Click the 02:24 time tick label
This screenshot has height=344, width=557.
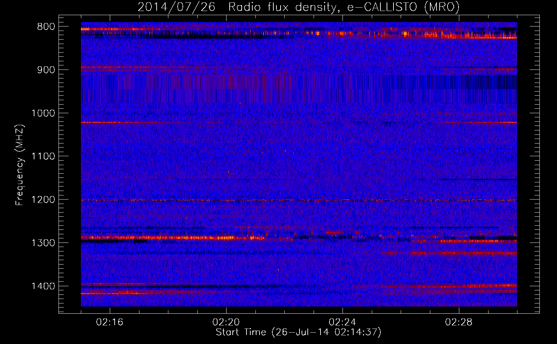[343, 322]
